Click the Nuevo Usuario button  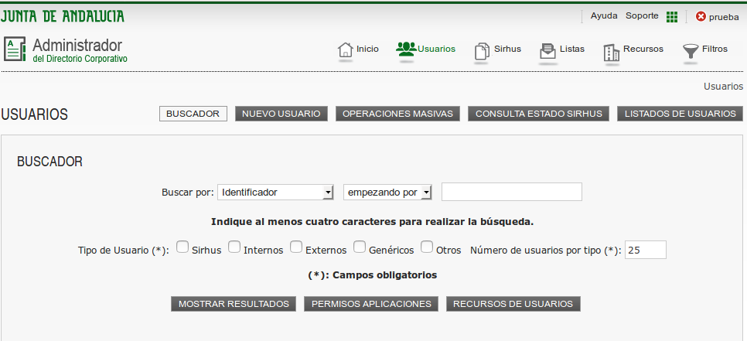pos(281,114)
